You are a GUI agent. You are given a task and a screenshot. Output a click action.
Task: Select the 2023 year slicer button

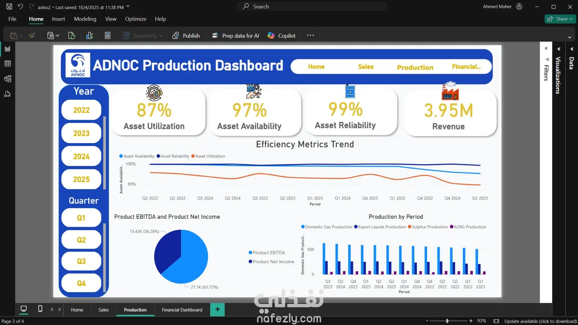pos(81,133)
